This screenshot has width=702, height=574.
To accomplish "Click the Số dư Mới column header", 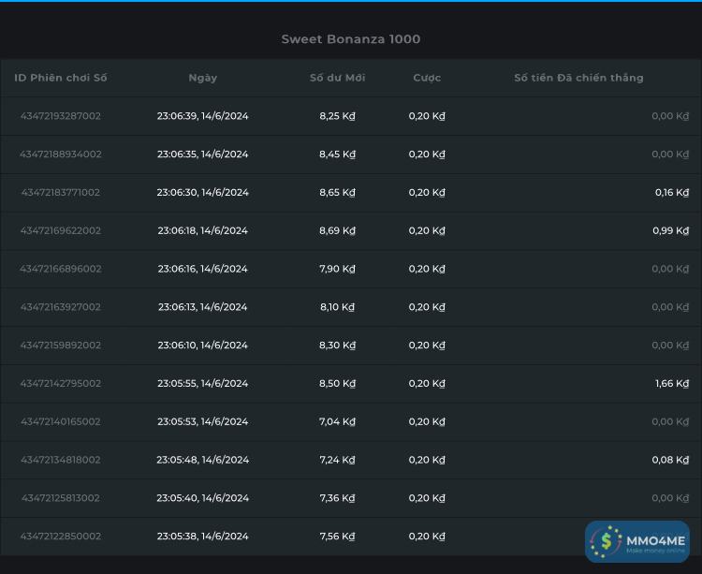I will [x=337, y=78].
